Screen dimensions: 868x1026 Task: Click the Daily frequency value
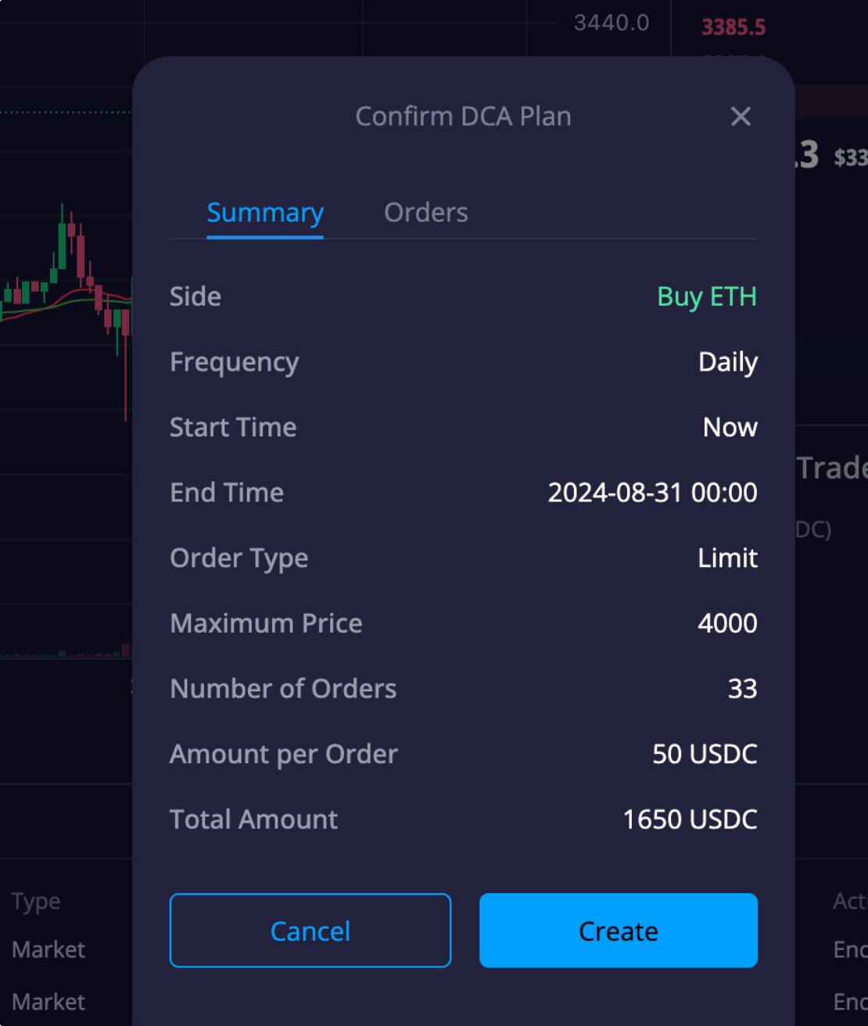728,362
